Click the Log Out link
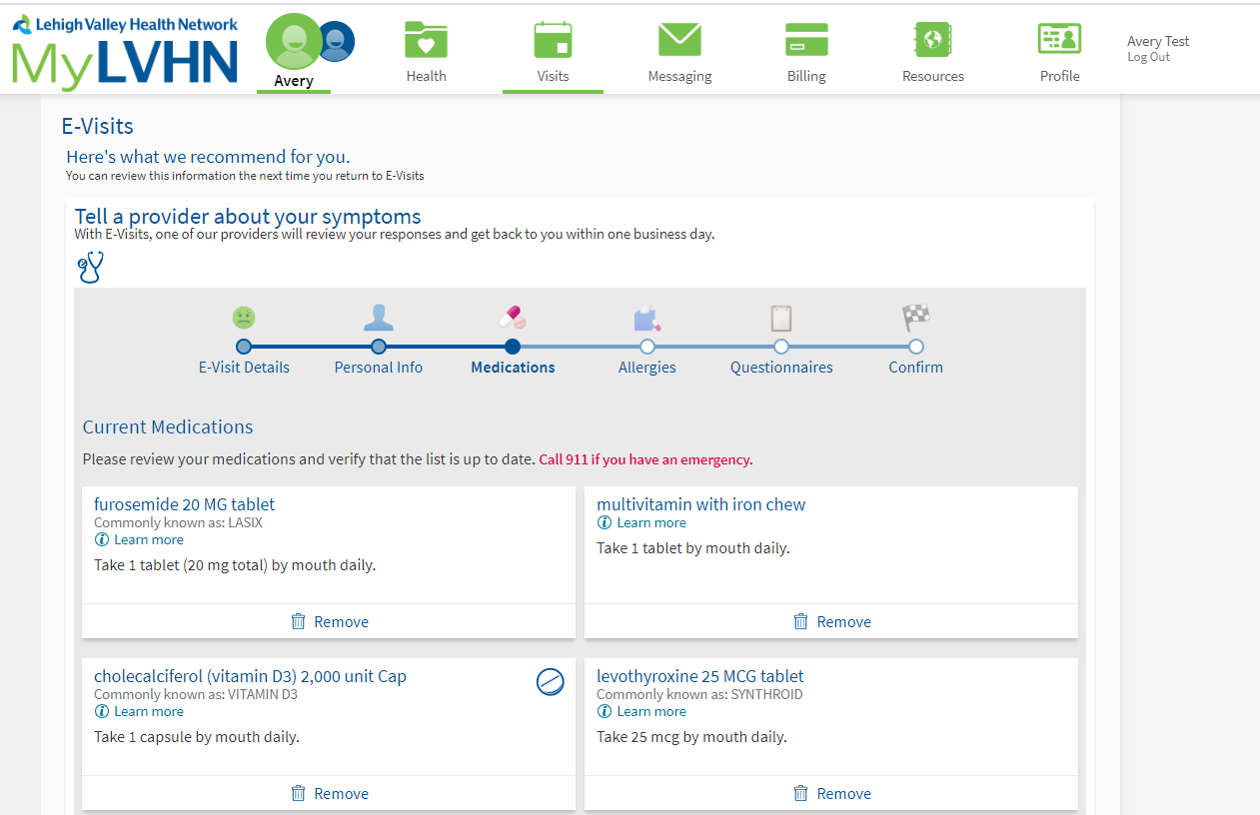Screen dimensions: 1260x815 pyautogui.click(x=1148, y=57)
